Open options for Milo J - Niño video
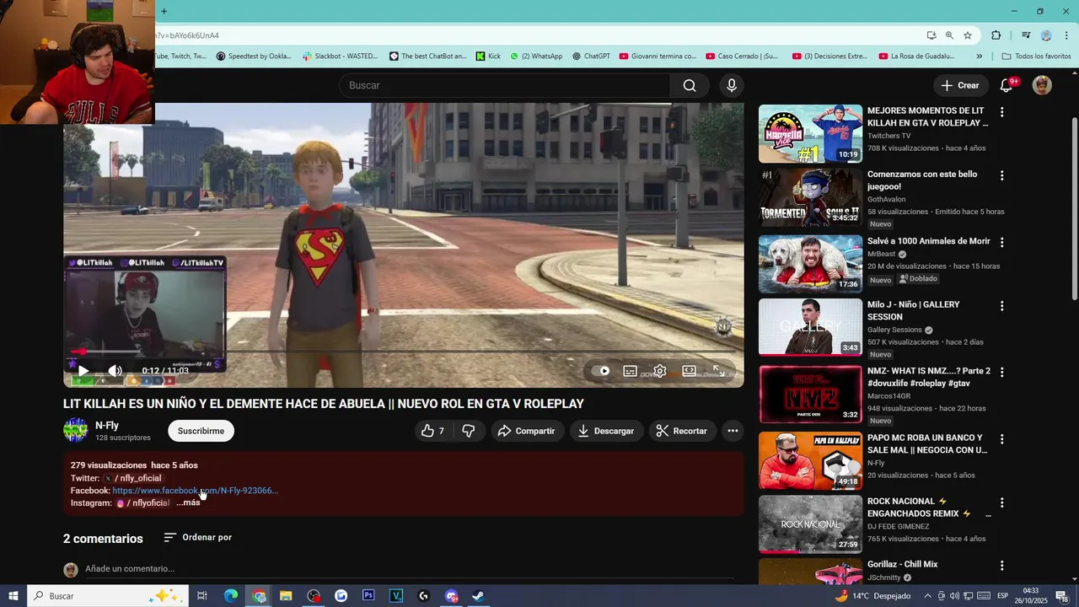This screenshot has width=1079, height=607. pyautogui.click(x=1001, y=306)
